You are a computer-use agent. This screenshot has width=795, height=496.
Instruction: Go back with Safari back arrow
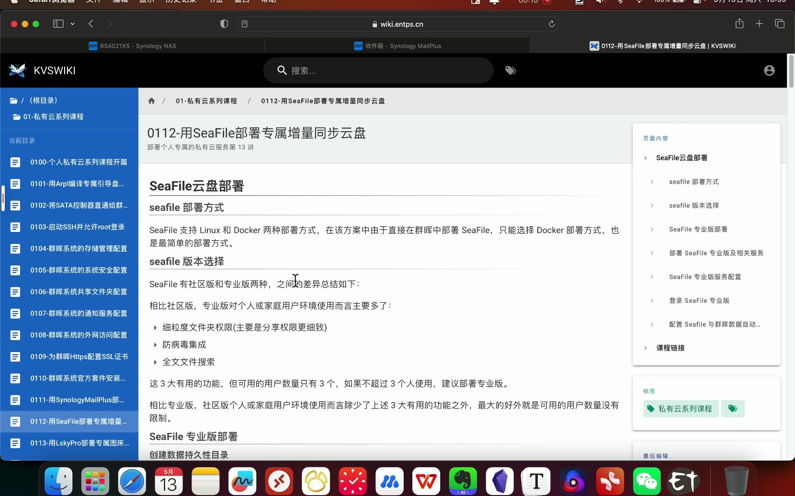[x=91, y=24]
